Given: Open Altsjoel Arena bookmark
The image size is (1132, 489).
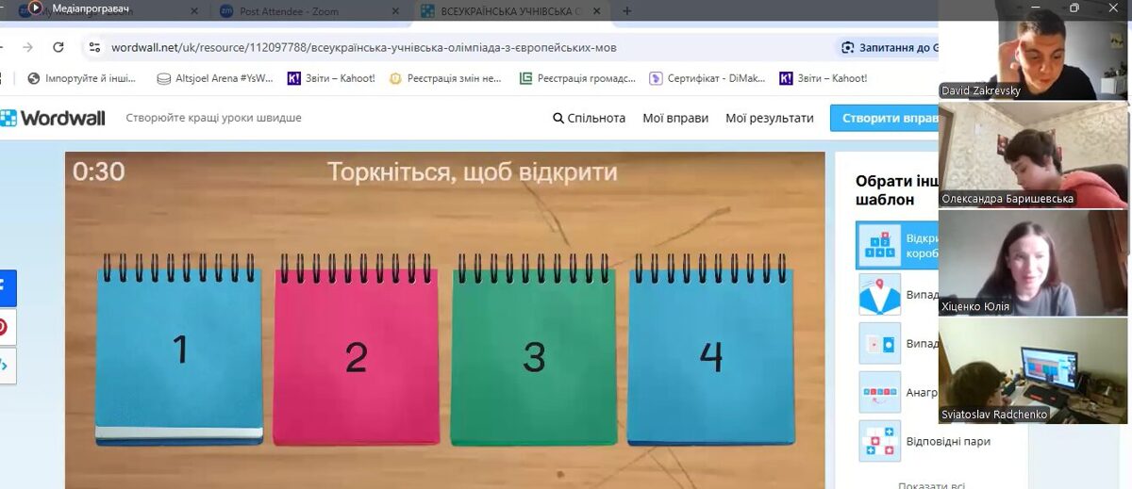Looking at the screenshot, I should click(x=214, y=78).
